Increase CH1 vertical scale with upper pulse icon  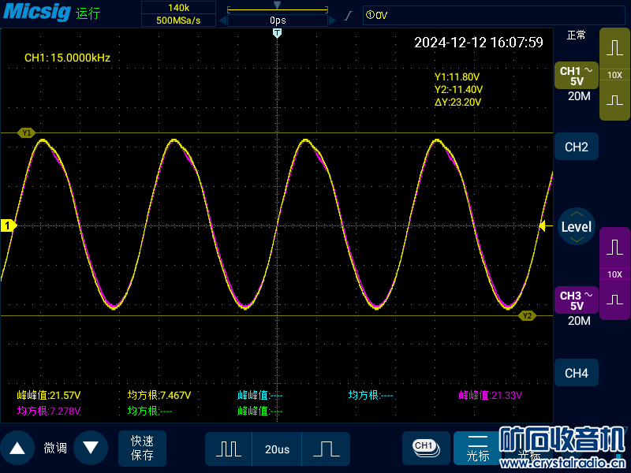(x=614, y=47)
